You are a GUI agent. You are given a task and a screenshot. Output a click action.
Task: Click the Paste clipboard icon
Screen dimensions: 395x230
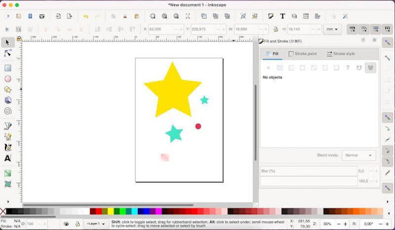(137, 16)
